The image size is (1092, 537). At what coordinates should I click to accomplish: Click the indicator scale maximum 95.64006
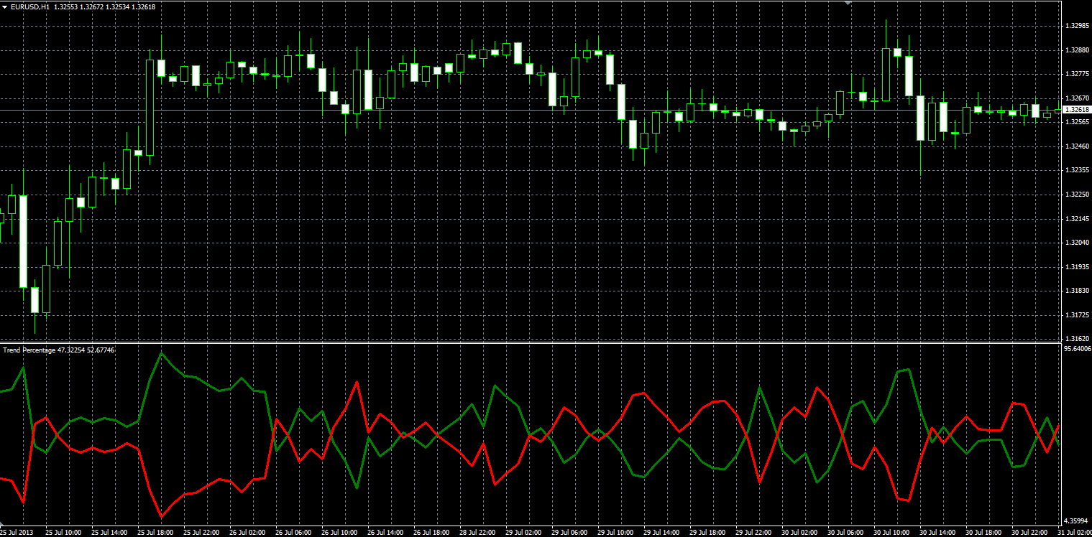(x=1077, y=349)
